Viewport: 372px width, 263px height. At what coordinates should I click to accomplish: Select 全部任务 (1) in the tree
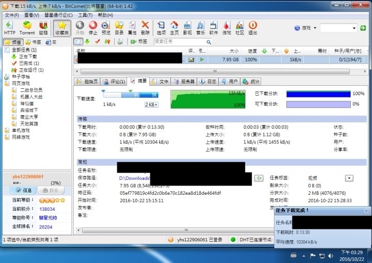tap(24, 50)
